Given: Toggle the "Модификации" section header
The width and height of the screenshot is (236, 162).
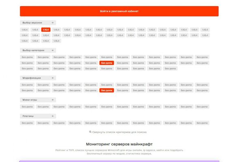Looking at the screenshot, I should [x=38, y=78].
